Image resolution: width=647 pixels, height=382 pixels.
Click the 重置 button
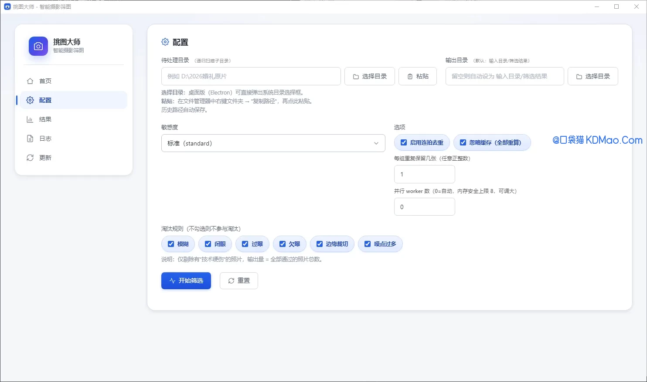point(239,281)
